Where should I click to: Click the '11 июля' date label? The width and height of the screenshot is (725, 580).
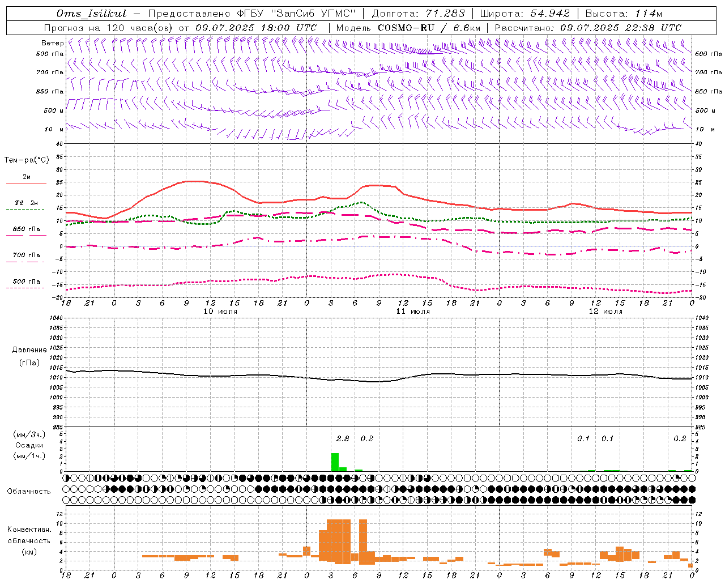413,312
